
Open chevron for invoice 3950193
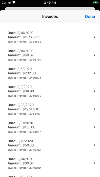pyautogui.click(x=95, y=145)
